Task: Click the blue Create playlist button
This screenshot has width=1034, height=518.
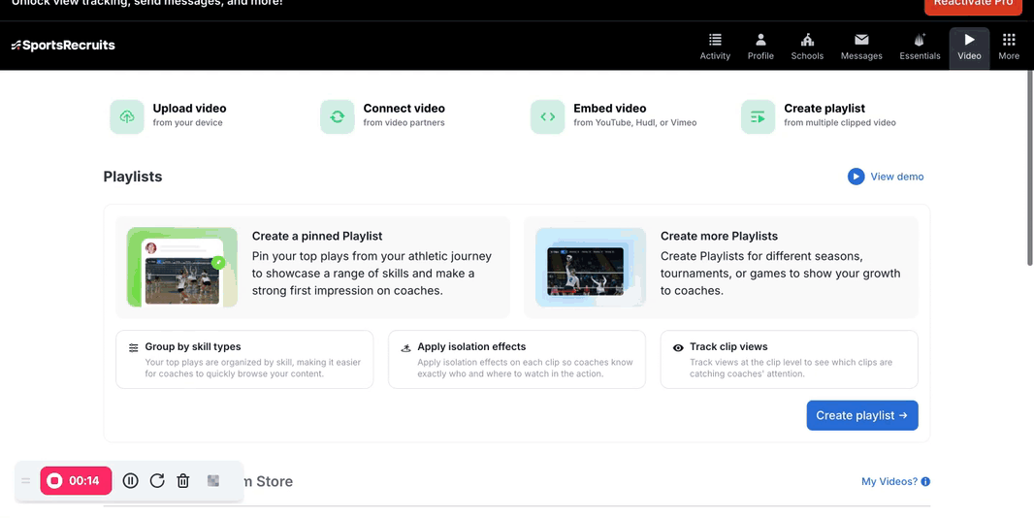Action: pyautogui.click(x=862, y=415)
